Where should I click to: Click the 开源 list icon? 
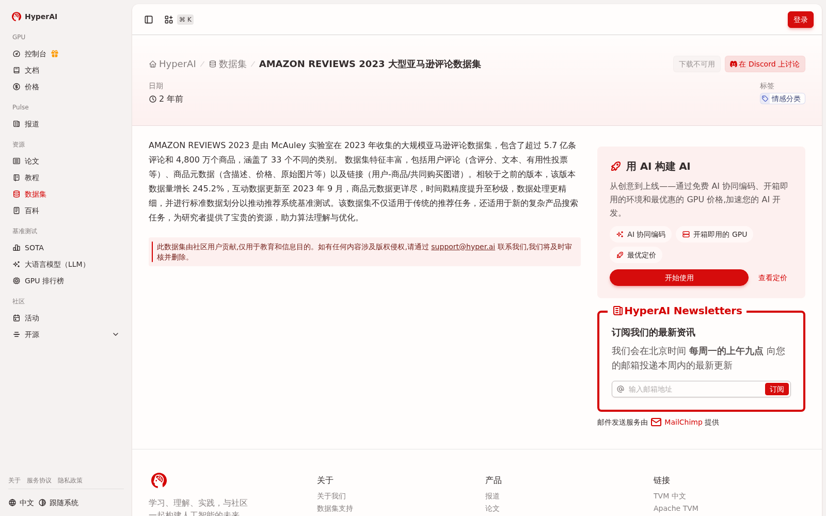[x=17, y=334]
